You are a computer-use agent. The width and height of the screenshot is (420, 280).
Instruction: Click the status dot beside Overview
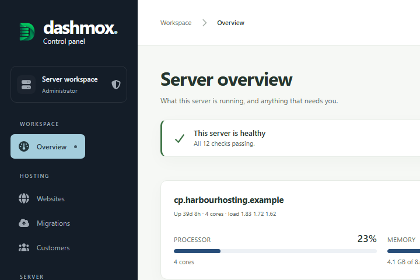click(75, 146)
